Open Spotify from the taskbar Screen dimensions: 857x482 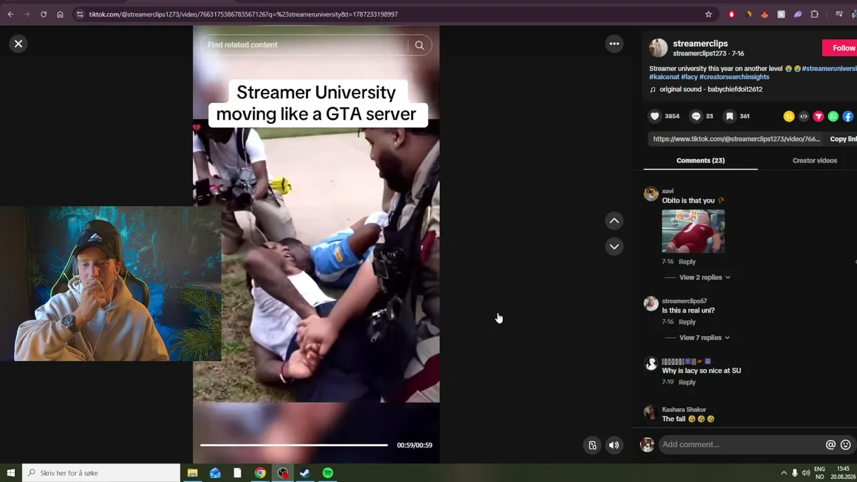[x=328, y=473]
